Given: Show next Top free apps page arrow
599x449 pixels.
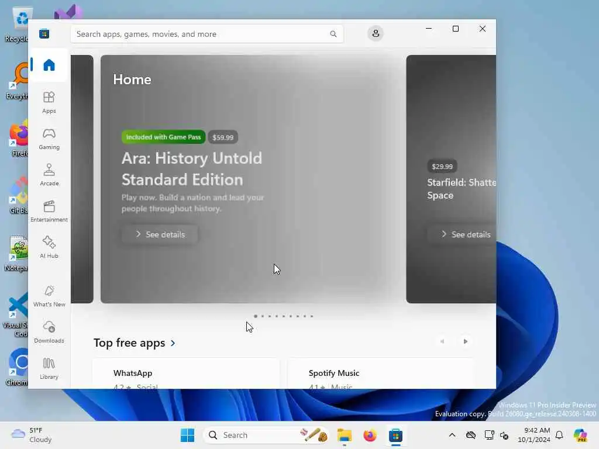Looking at the screenshot, I should tap(465, 341).
